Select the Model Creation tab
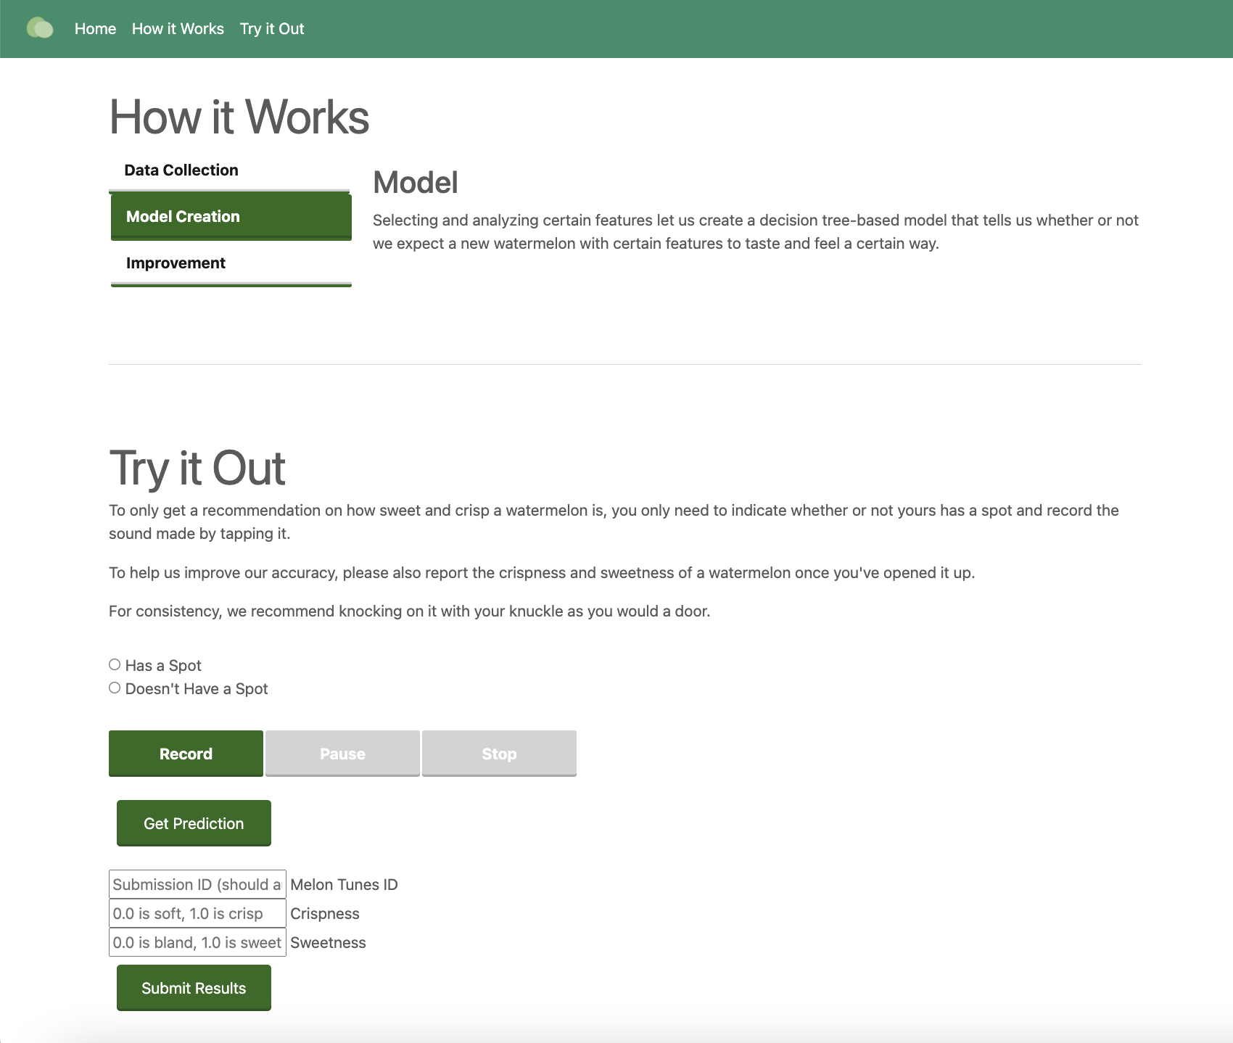This screenshot has height=1043, width=1233. (231, 216)
